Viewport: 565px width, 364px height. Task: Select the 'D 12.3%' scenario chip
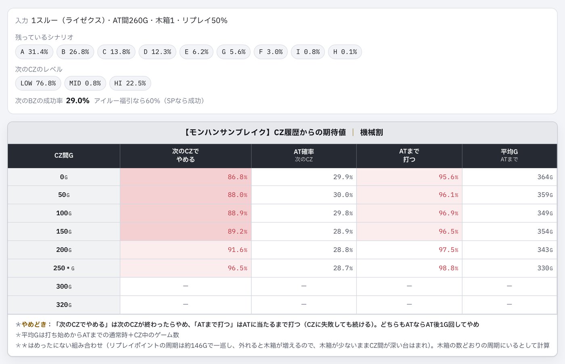coord(157,52)
